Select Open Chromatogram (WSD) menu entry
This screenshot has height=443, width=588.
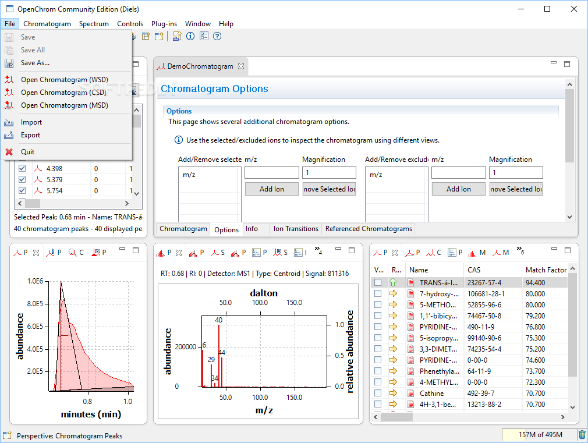coord(67,80)
